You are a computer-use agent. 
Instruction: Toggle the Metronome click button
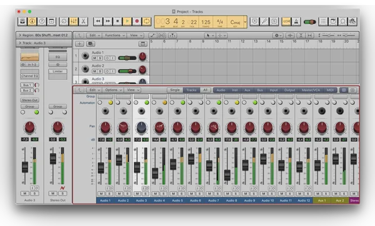point(296,21)
